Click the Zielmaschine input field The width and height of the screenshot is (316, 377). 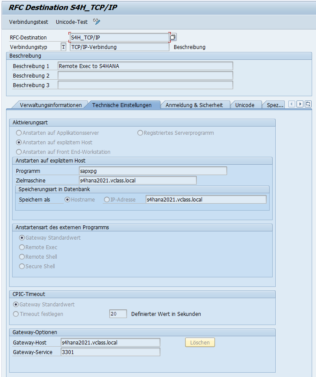coord(137,180)
